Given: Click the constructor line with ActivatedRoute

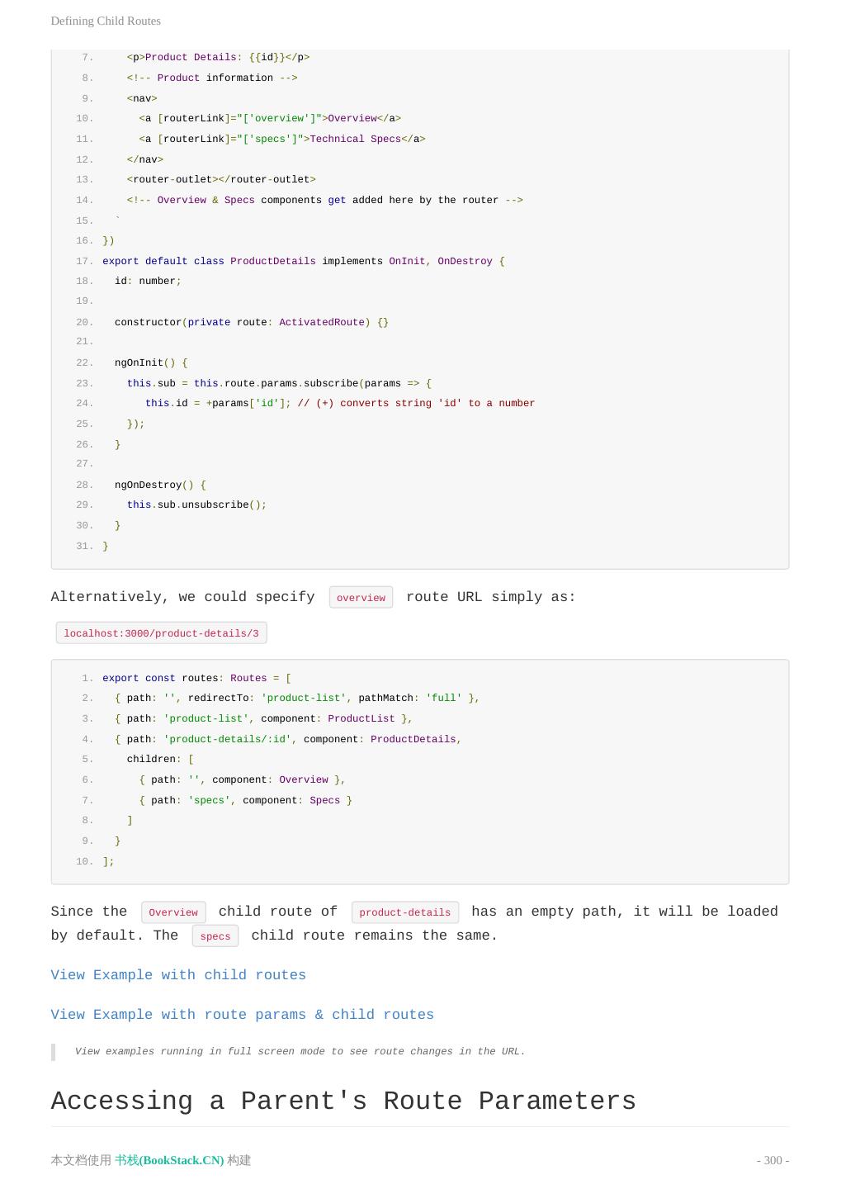Looking at the screenshot, I should pos(251,322).
